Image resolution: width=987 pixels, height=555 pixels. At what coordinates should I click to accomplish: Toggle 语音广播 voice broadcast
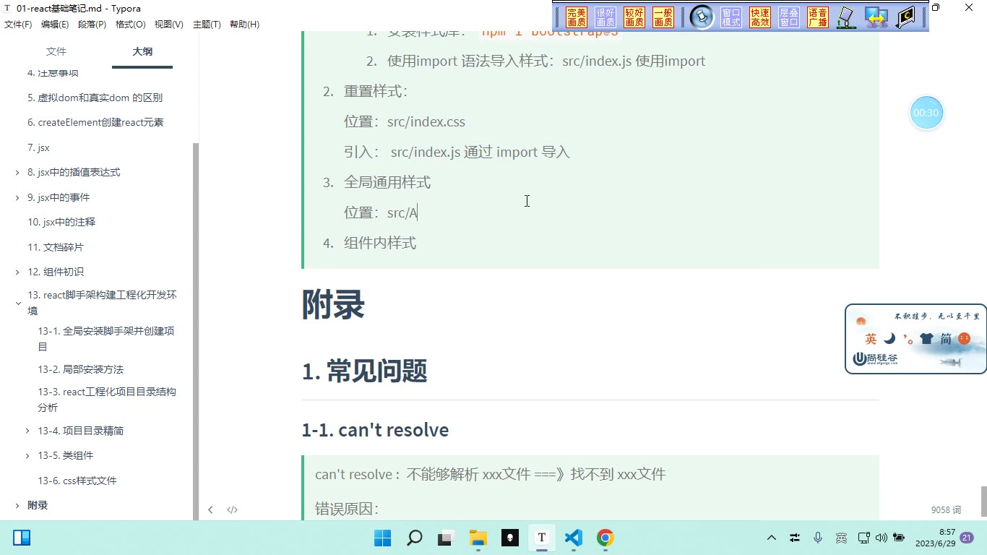pyautogui.click(x=818, y=17)
